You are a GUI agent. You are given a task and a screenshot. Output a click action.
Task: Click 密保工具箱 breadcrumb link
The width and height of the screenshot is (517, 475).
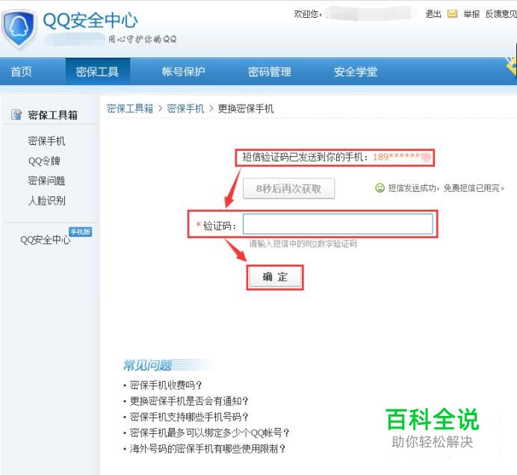pos(130,108)
